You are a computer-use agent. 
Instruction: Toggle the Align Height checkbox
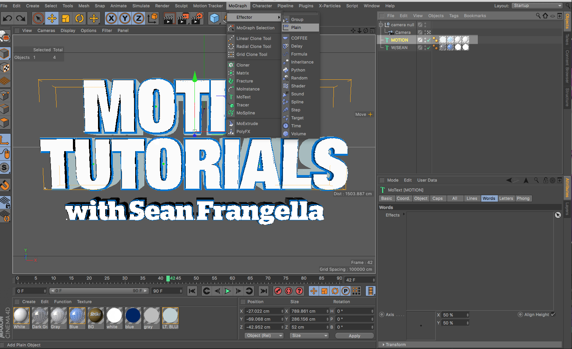[553, 314]
